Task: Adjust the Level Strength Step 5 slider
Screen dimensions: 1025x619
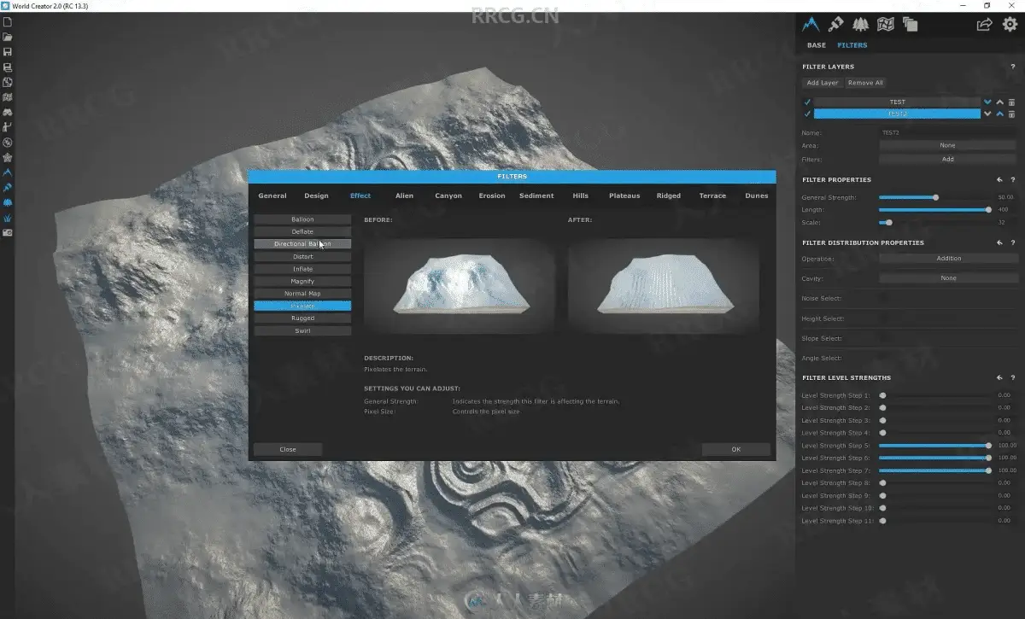Action: click(934, 446)
